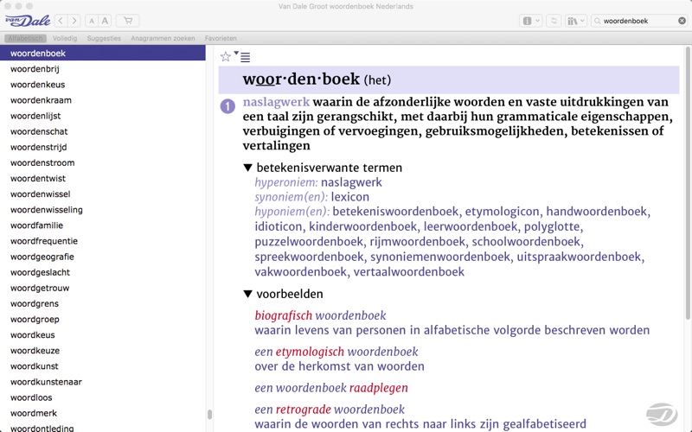Viewport: 692px width, 432px height.
Task: Select woordgetrouw in the word list
Action: [102, 288]
